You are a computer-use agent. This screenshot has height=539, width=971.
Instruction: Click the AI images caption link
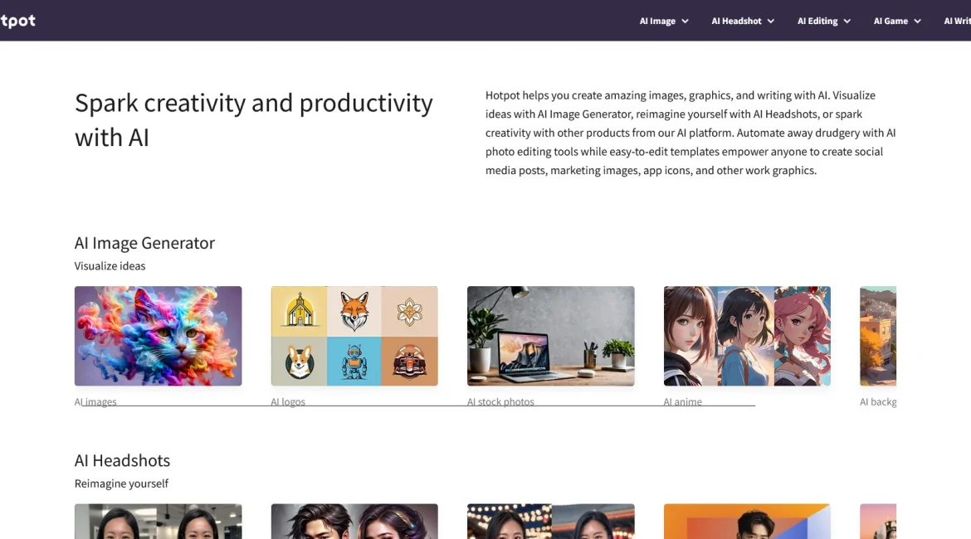click(95, 401)
